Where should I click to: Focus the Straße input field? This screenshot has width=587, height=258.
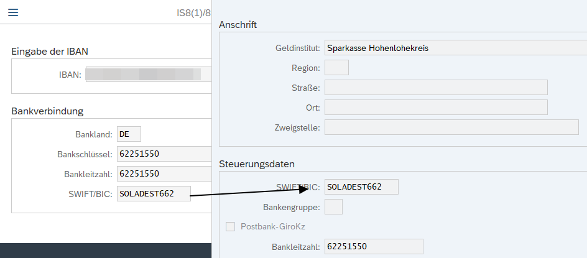[436, 88]
